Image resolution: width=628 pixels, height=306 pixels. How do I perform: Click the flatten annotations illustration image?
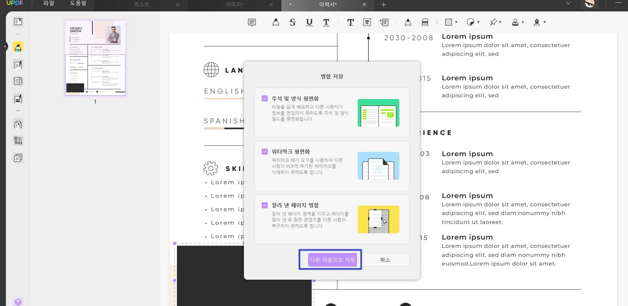379,113
